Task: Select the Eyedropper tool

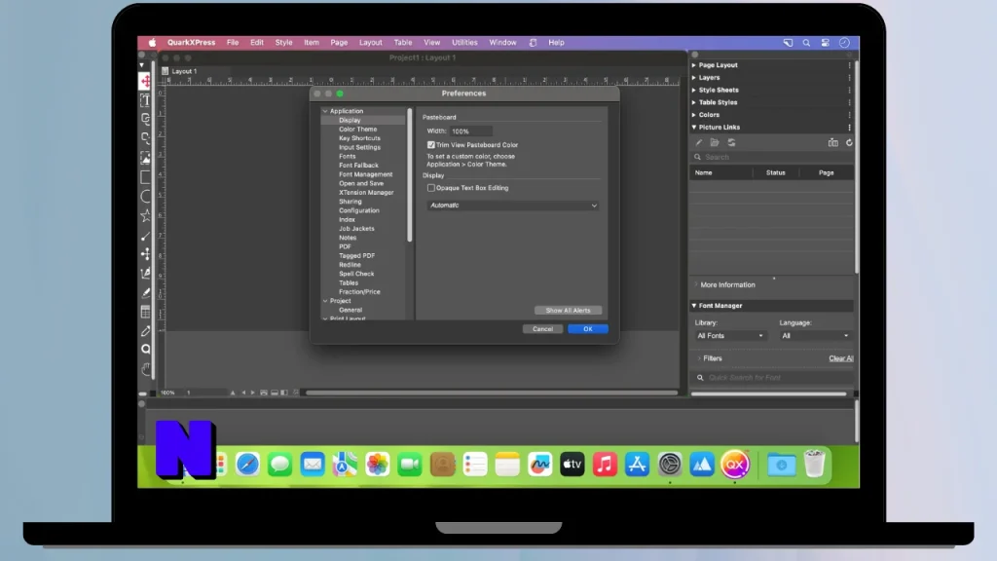Action: pyautogui.click(x=146, y=331)
